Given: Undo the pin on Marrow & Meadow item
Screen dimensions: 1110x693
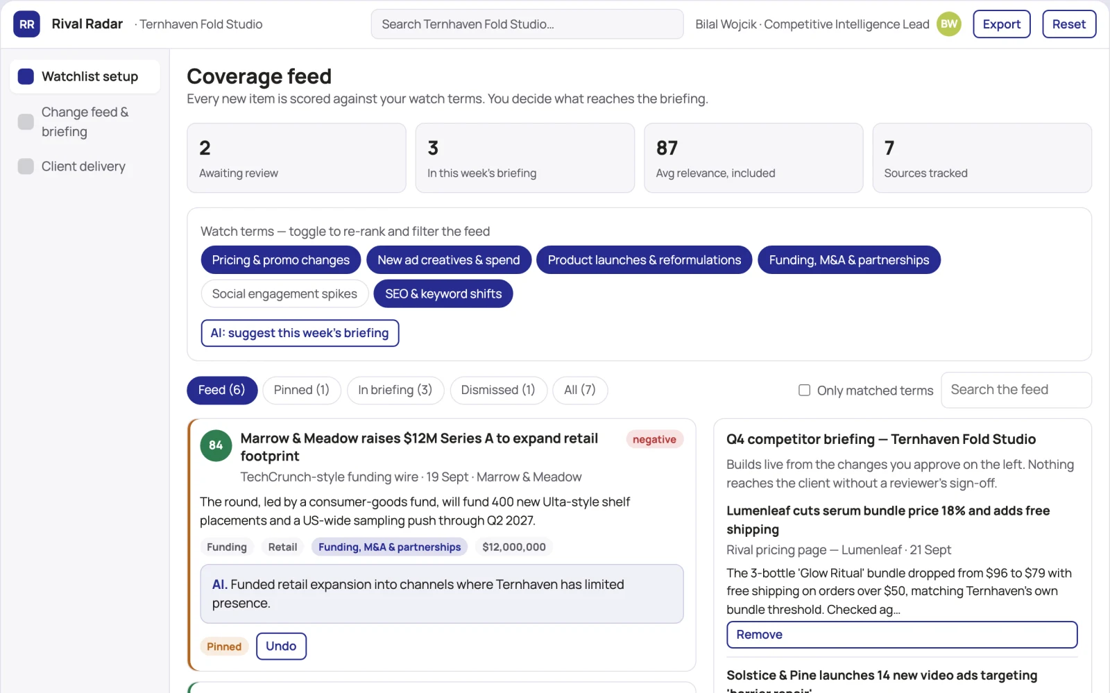Looking at the screenshot, I should [281, 647].
